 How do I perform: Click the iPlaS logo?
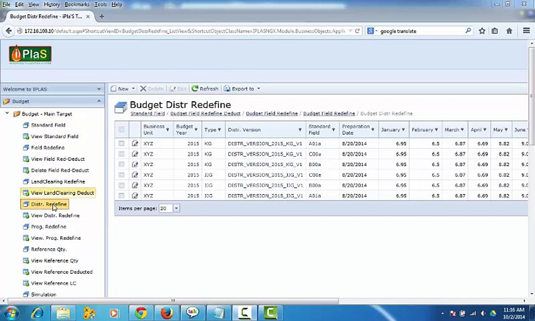[x=30, y=54]
